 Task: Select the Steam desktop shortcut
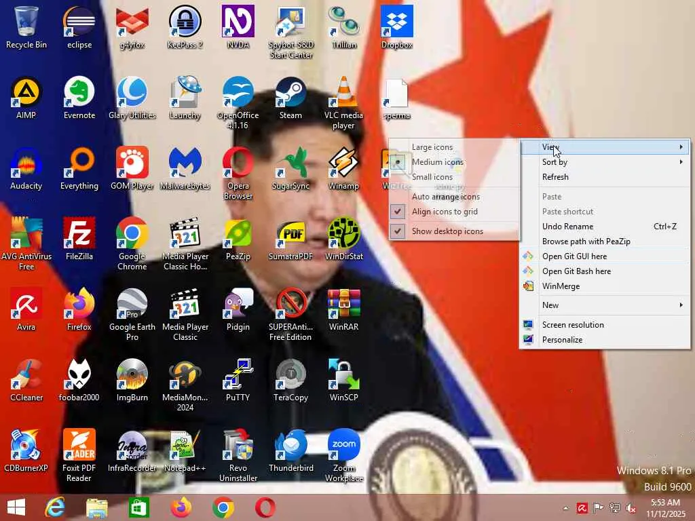[x=290, y=98]
